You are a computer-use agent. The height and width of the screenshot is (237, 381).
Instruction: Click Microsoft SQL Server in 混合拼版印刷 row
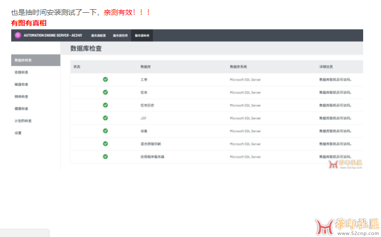245,144
